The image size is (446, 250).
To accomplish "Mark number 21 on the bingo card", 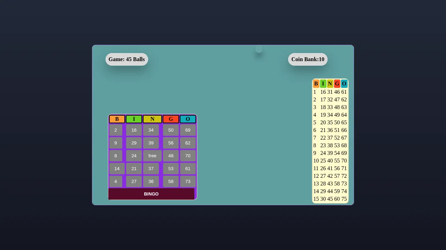I will coord(134,169).
